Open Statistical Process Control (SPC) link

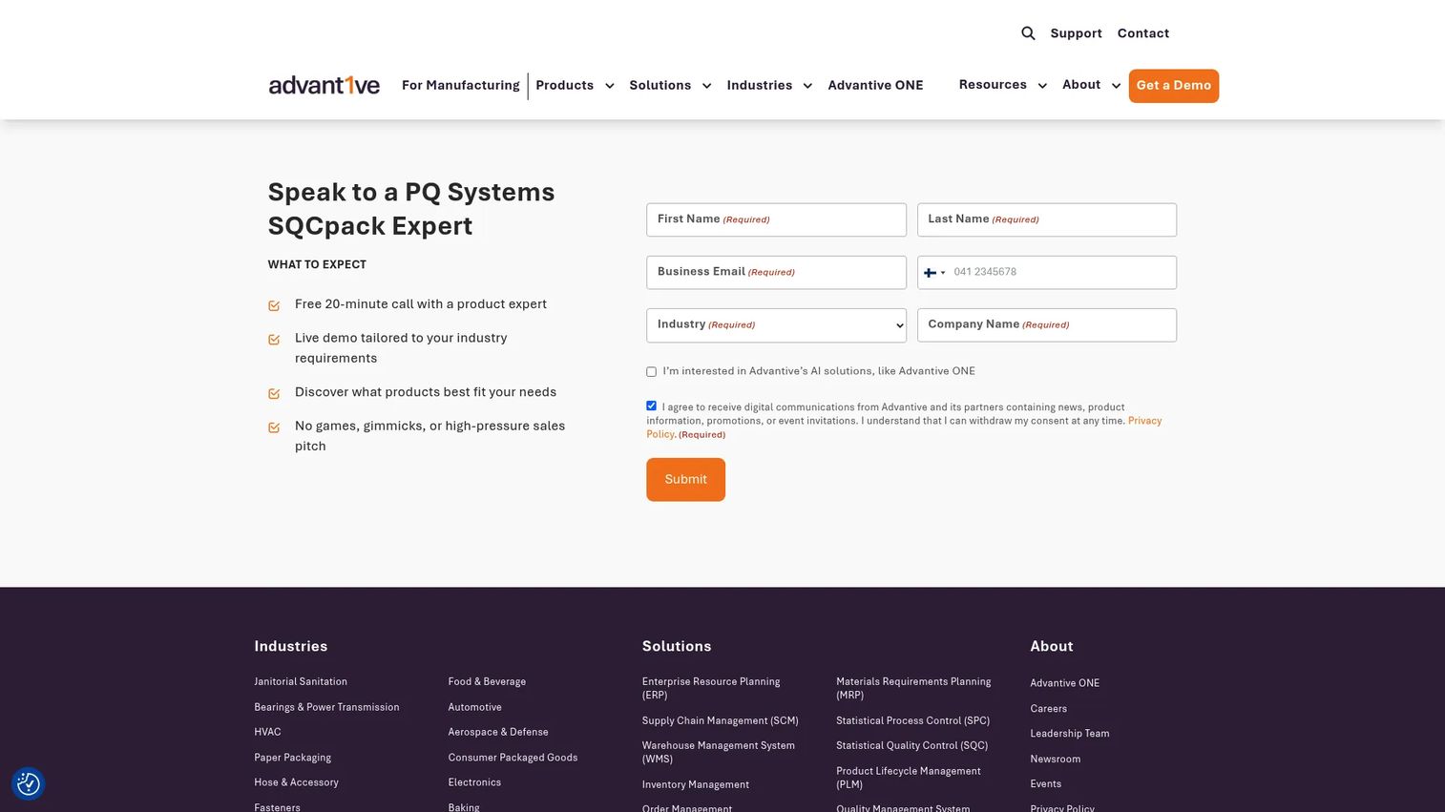(x=912, y=721)
